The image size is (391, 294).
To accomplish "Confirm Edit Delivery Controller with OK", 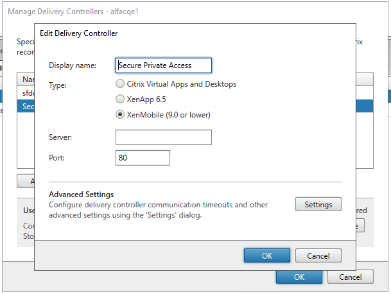I will (x=267, y=255).
